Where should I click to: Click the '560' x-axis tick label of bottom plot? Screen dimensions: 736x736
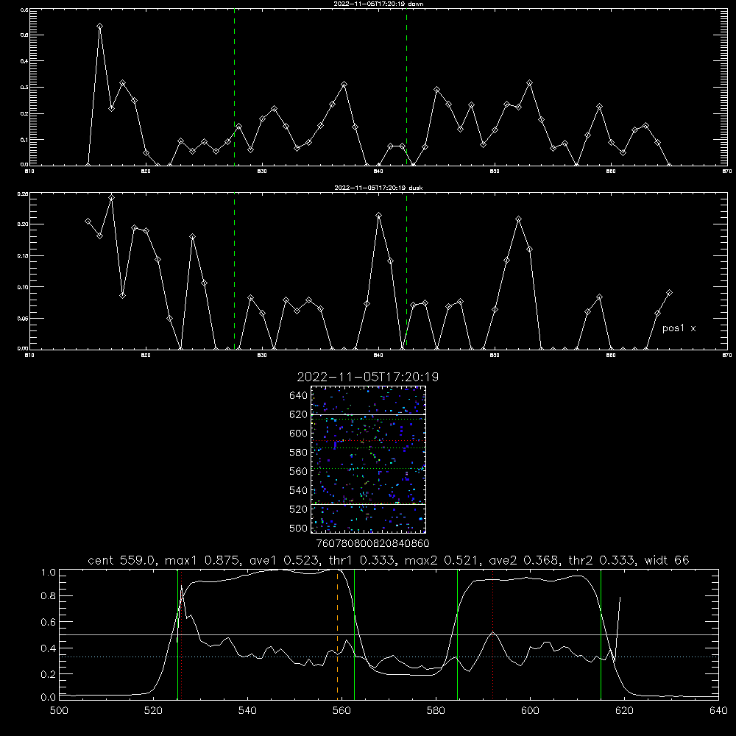tap(342, 711)
